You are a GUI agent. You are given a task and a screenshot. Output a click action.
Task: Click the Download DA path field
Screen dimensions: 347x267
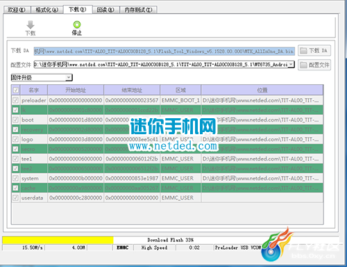point(164,51)
